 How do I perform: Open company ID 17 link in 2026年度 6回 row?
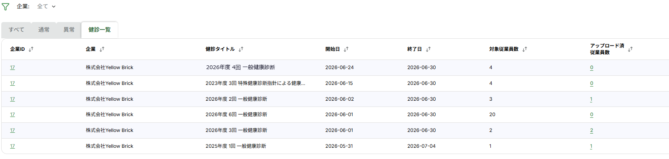click(x=13, y=114)
